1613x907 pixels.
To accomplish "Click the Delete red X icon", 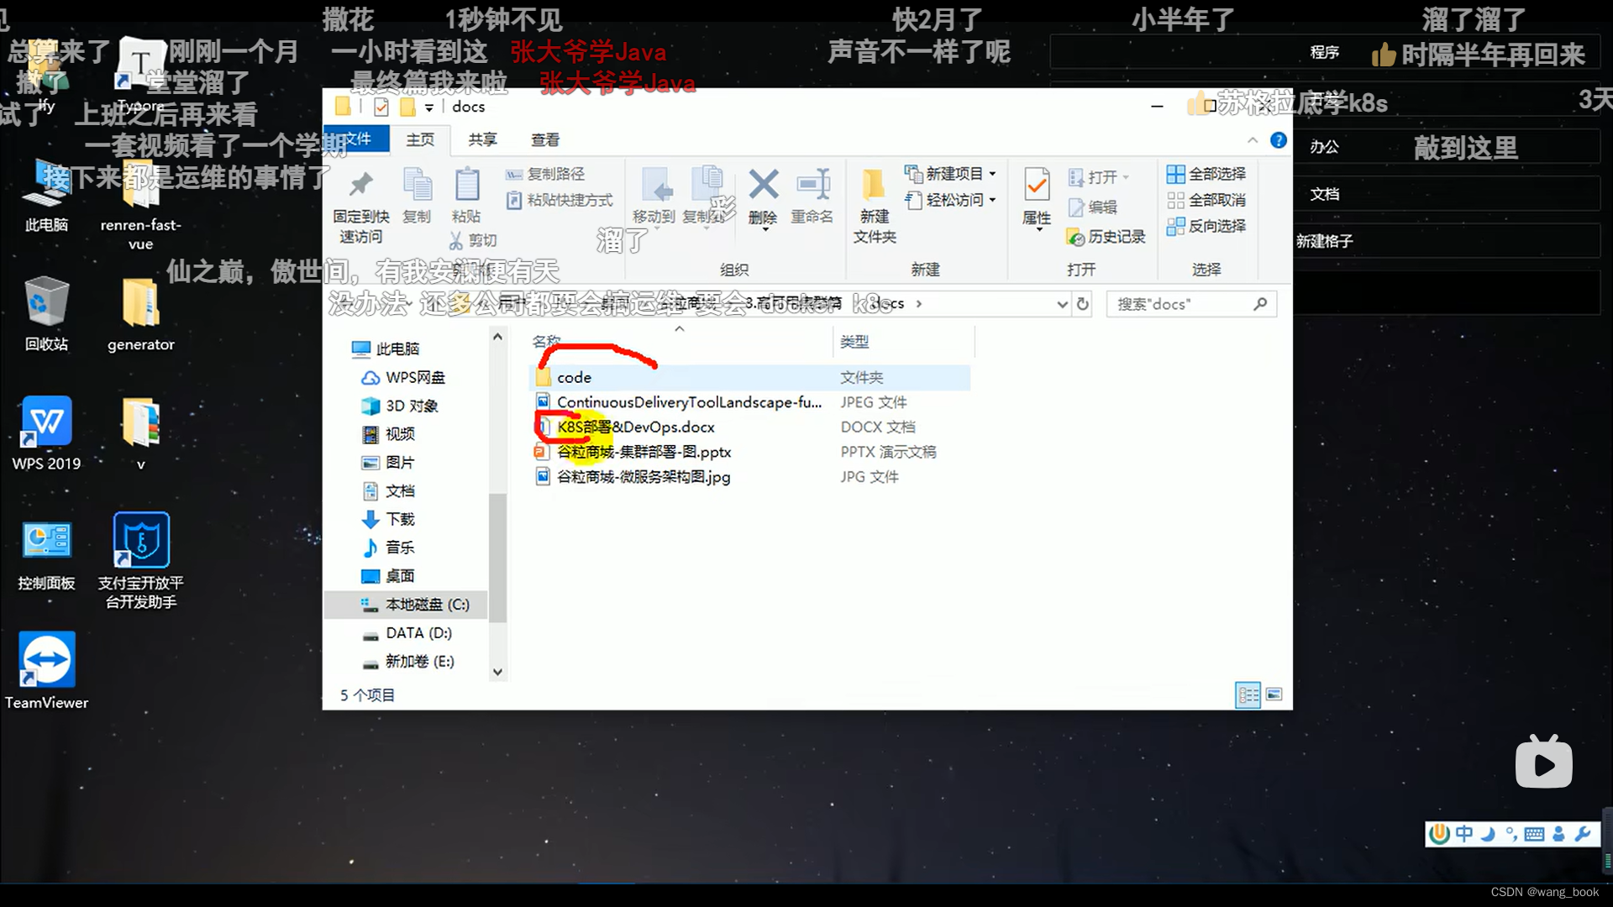I will (x=763, y=184).
